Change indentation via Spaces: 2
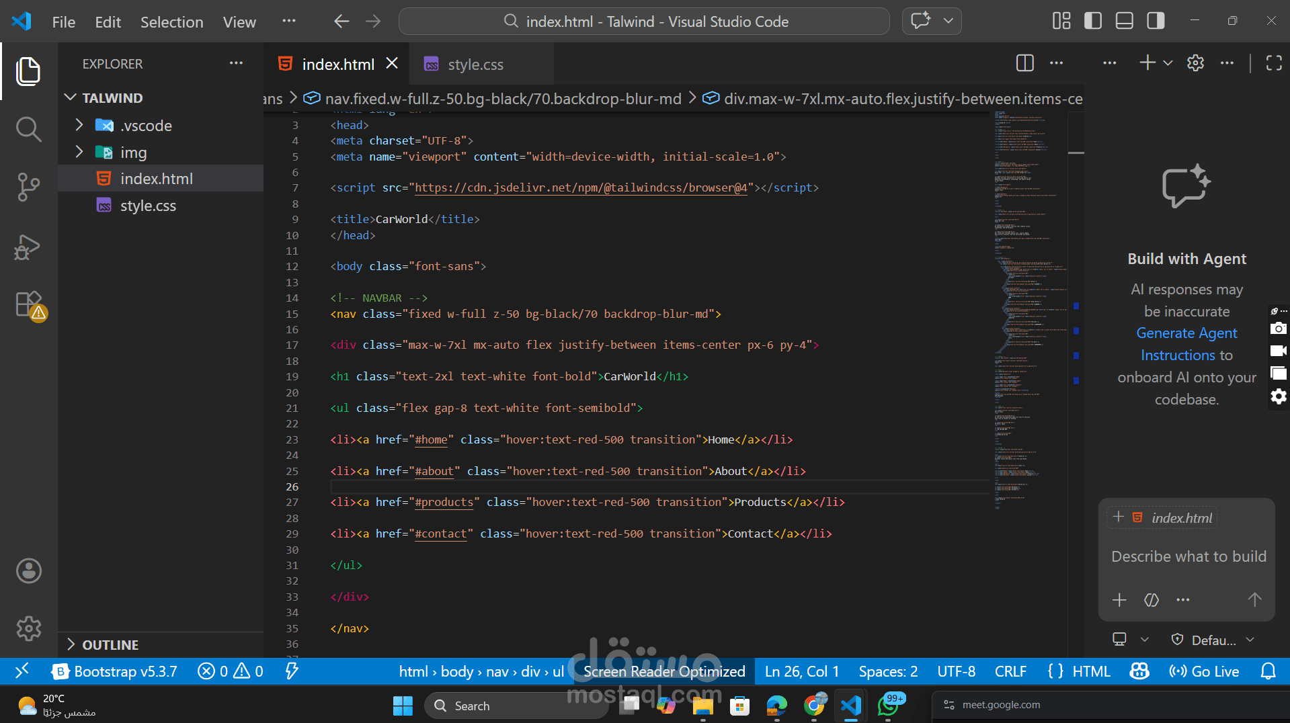The height and width of the screenshot is (723, 1290). [888, 671]
